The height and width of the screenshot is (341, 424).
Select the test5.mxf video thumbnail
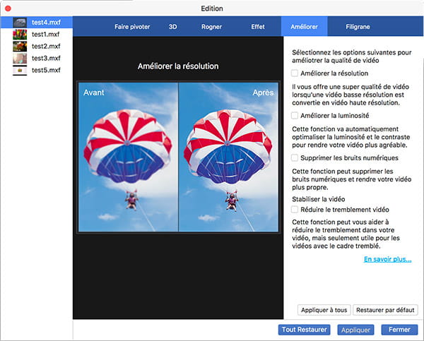(x=20, y=71)
